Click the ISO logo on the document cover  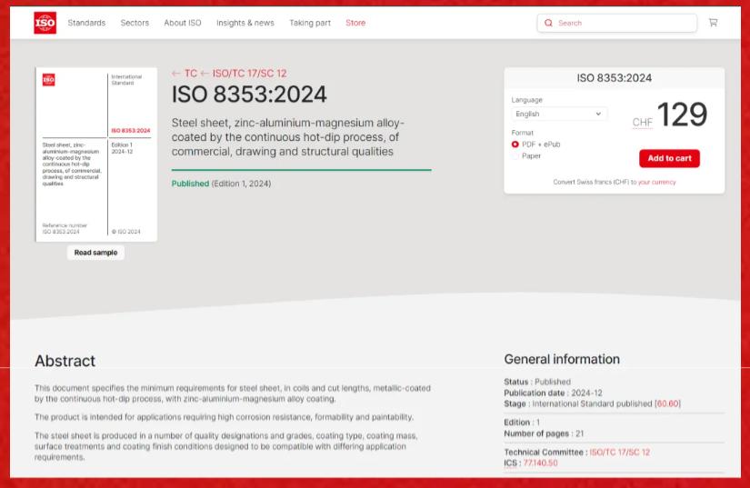pyautogui.click(x=49, y=80)
